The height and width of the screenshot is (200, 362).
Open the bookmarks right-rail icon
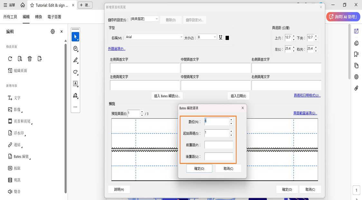tap(356, 54)
